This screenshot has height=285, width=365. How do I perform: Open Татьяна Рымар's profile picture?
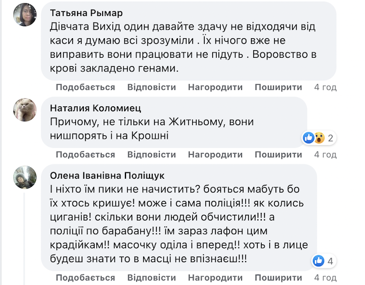pyautogui.click(x=25, y=16)
